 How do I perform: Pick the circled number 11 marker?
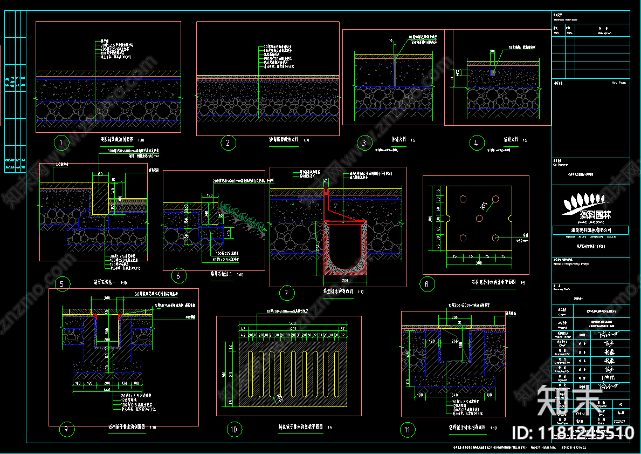pyautogui.click(x=407, y=429)
